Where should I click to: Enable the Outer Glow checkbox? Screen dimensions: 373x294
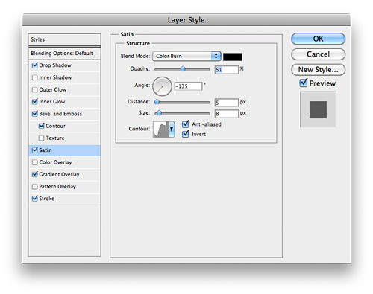pyautogui.click(x=35, y=89)
